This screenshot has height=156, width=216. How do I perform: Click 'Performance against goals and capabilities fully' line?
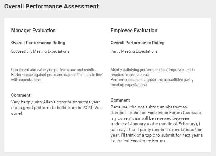click(56, 75)
